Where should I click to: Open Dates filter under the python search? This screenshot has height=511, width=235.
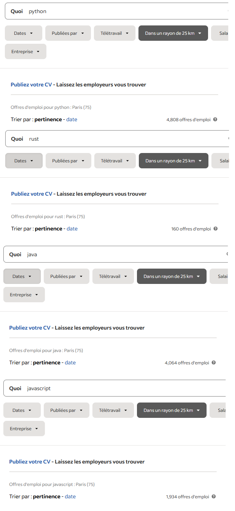coord(24,33)
